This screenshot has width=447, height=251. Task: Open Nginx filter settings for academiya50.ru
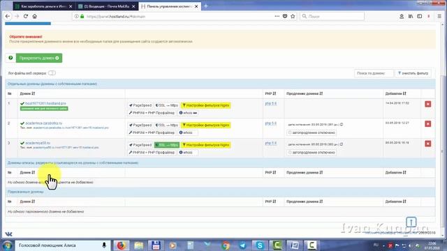206,145
